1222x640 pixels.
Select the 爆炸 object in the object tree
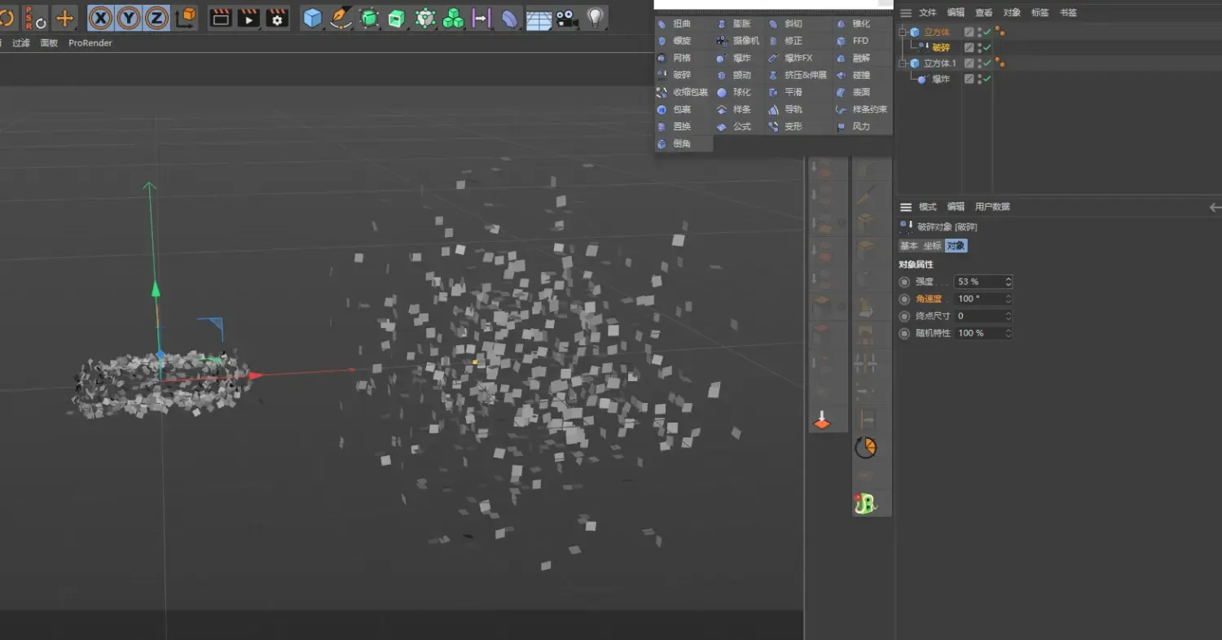pos(940,79)
